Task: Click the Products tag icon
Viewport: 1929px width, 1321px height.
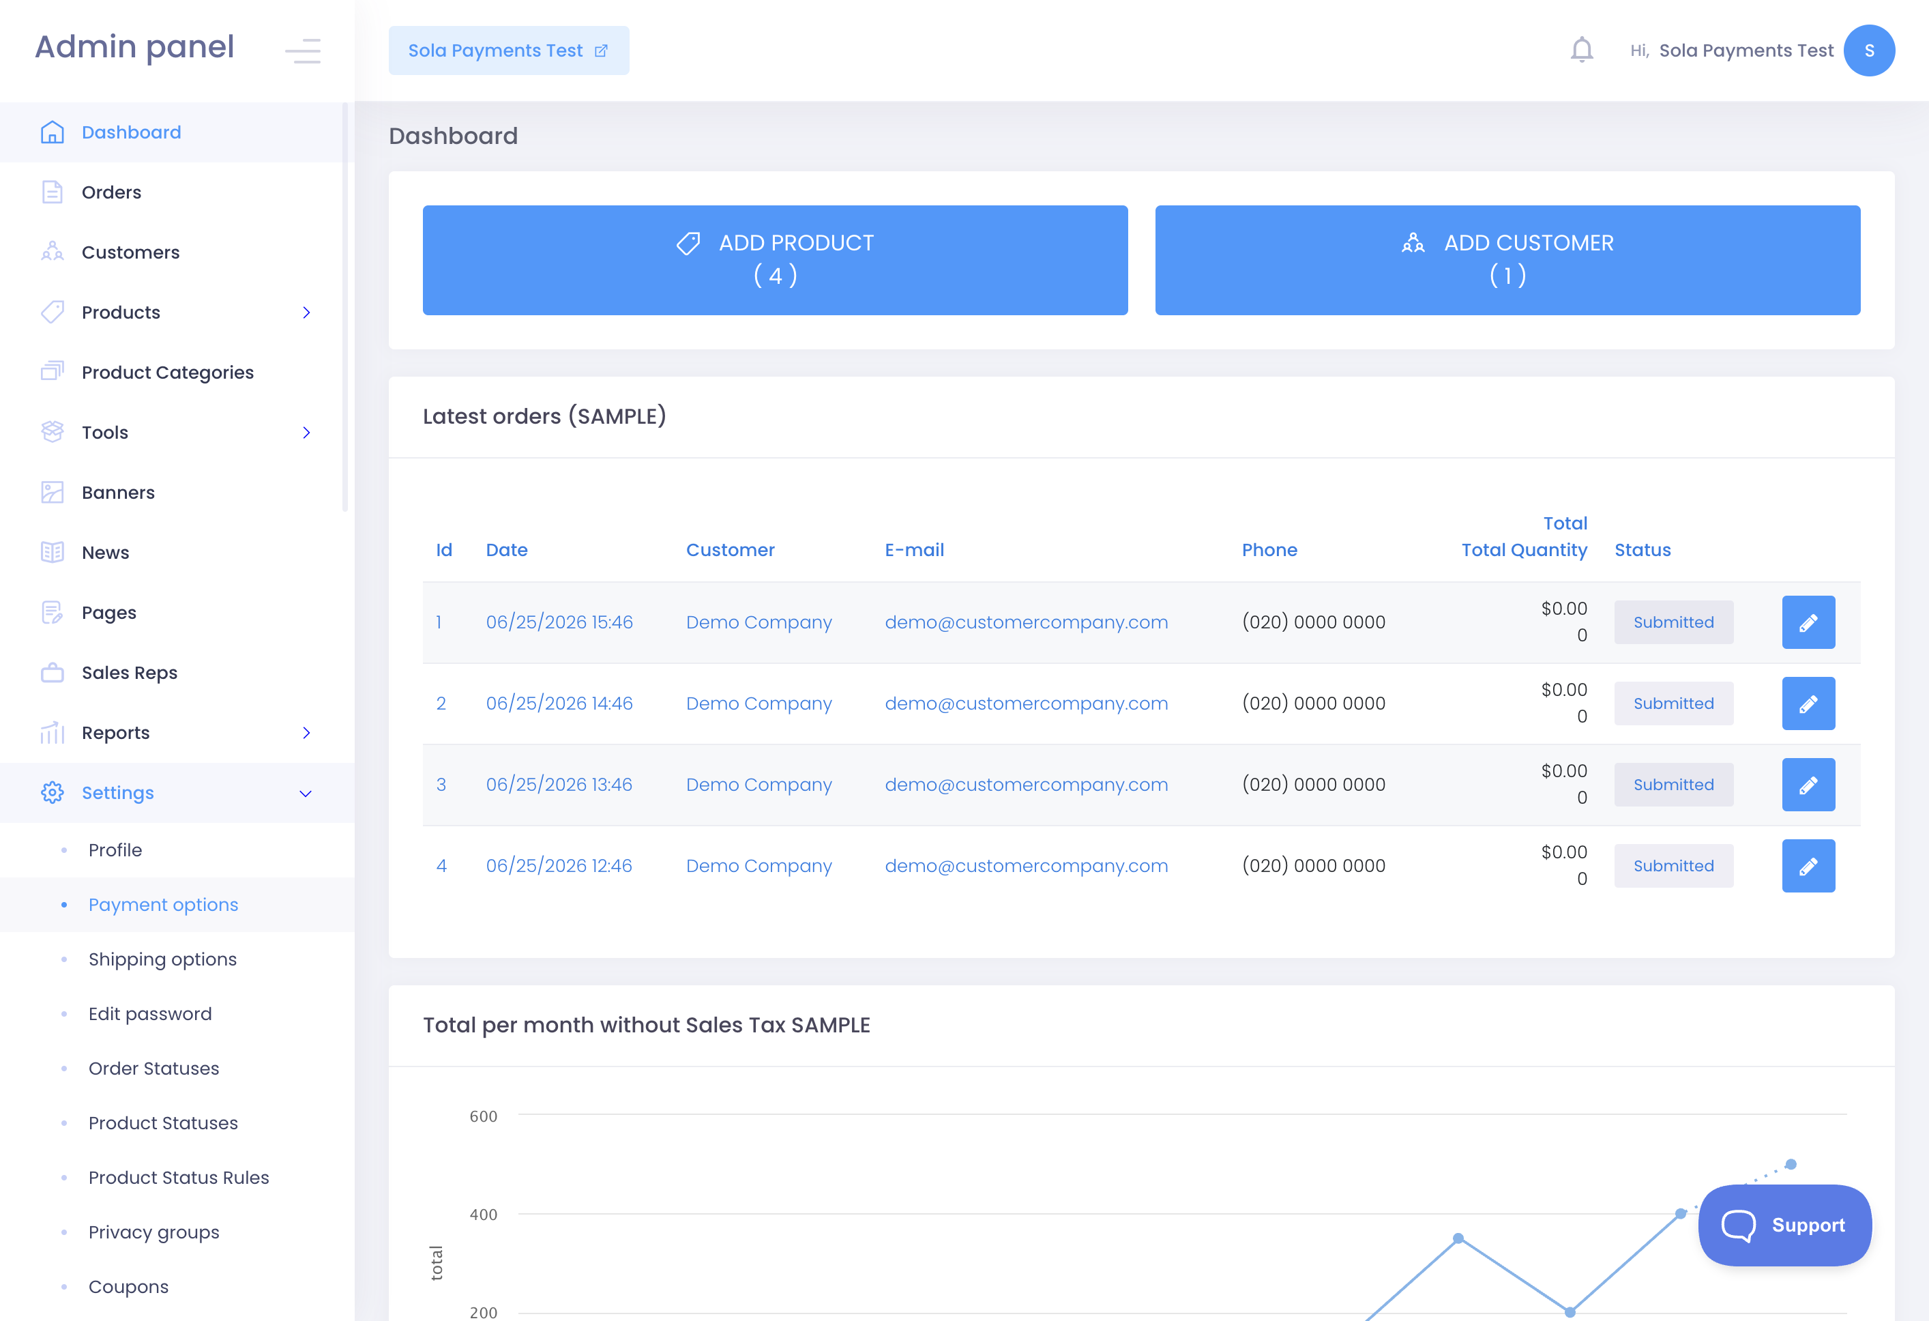Action: [53, 313]
